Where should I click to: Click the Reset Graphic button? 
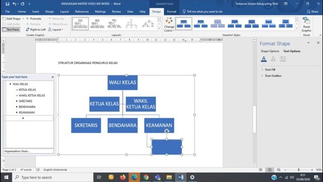[306, 25]
